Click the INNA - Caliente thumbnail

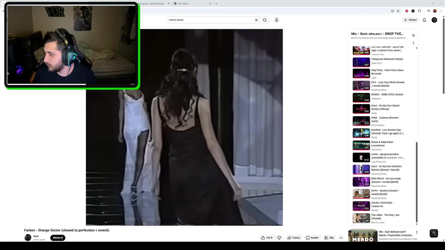(x=361, y=121)
